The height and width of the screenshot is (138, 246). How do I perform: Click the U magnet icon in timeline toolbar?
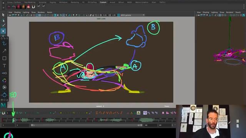click(3, 113)
